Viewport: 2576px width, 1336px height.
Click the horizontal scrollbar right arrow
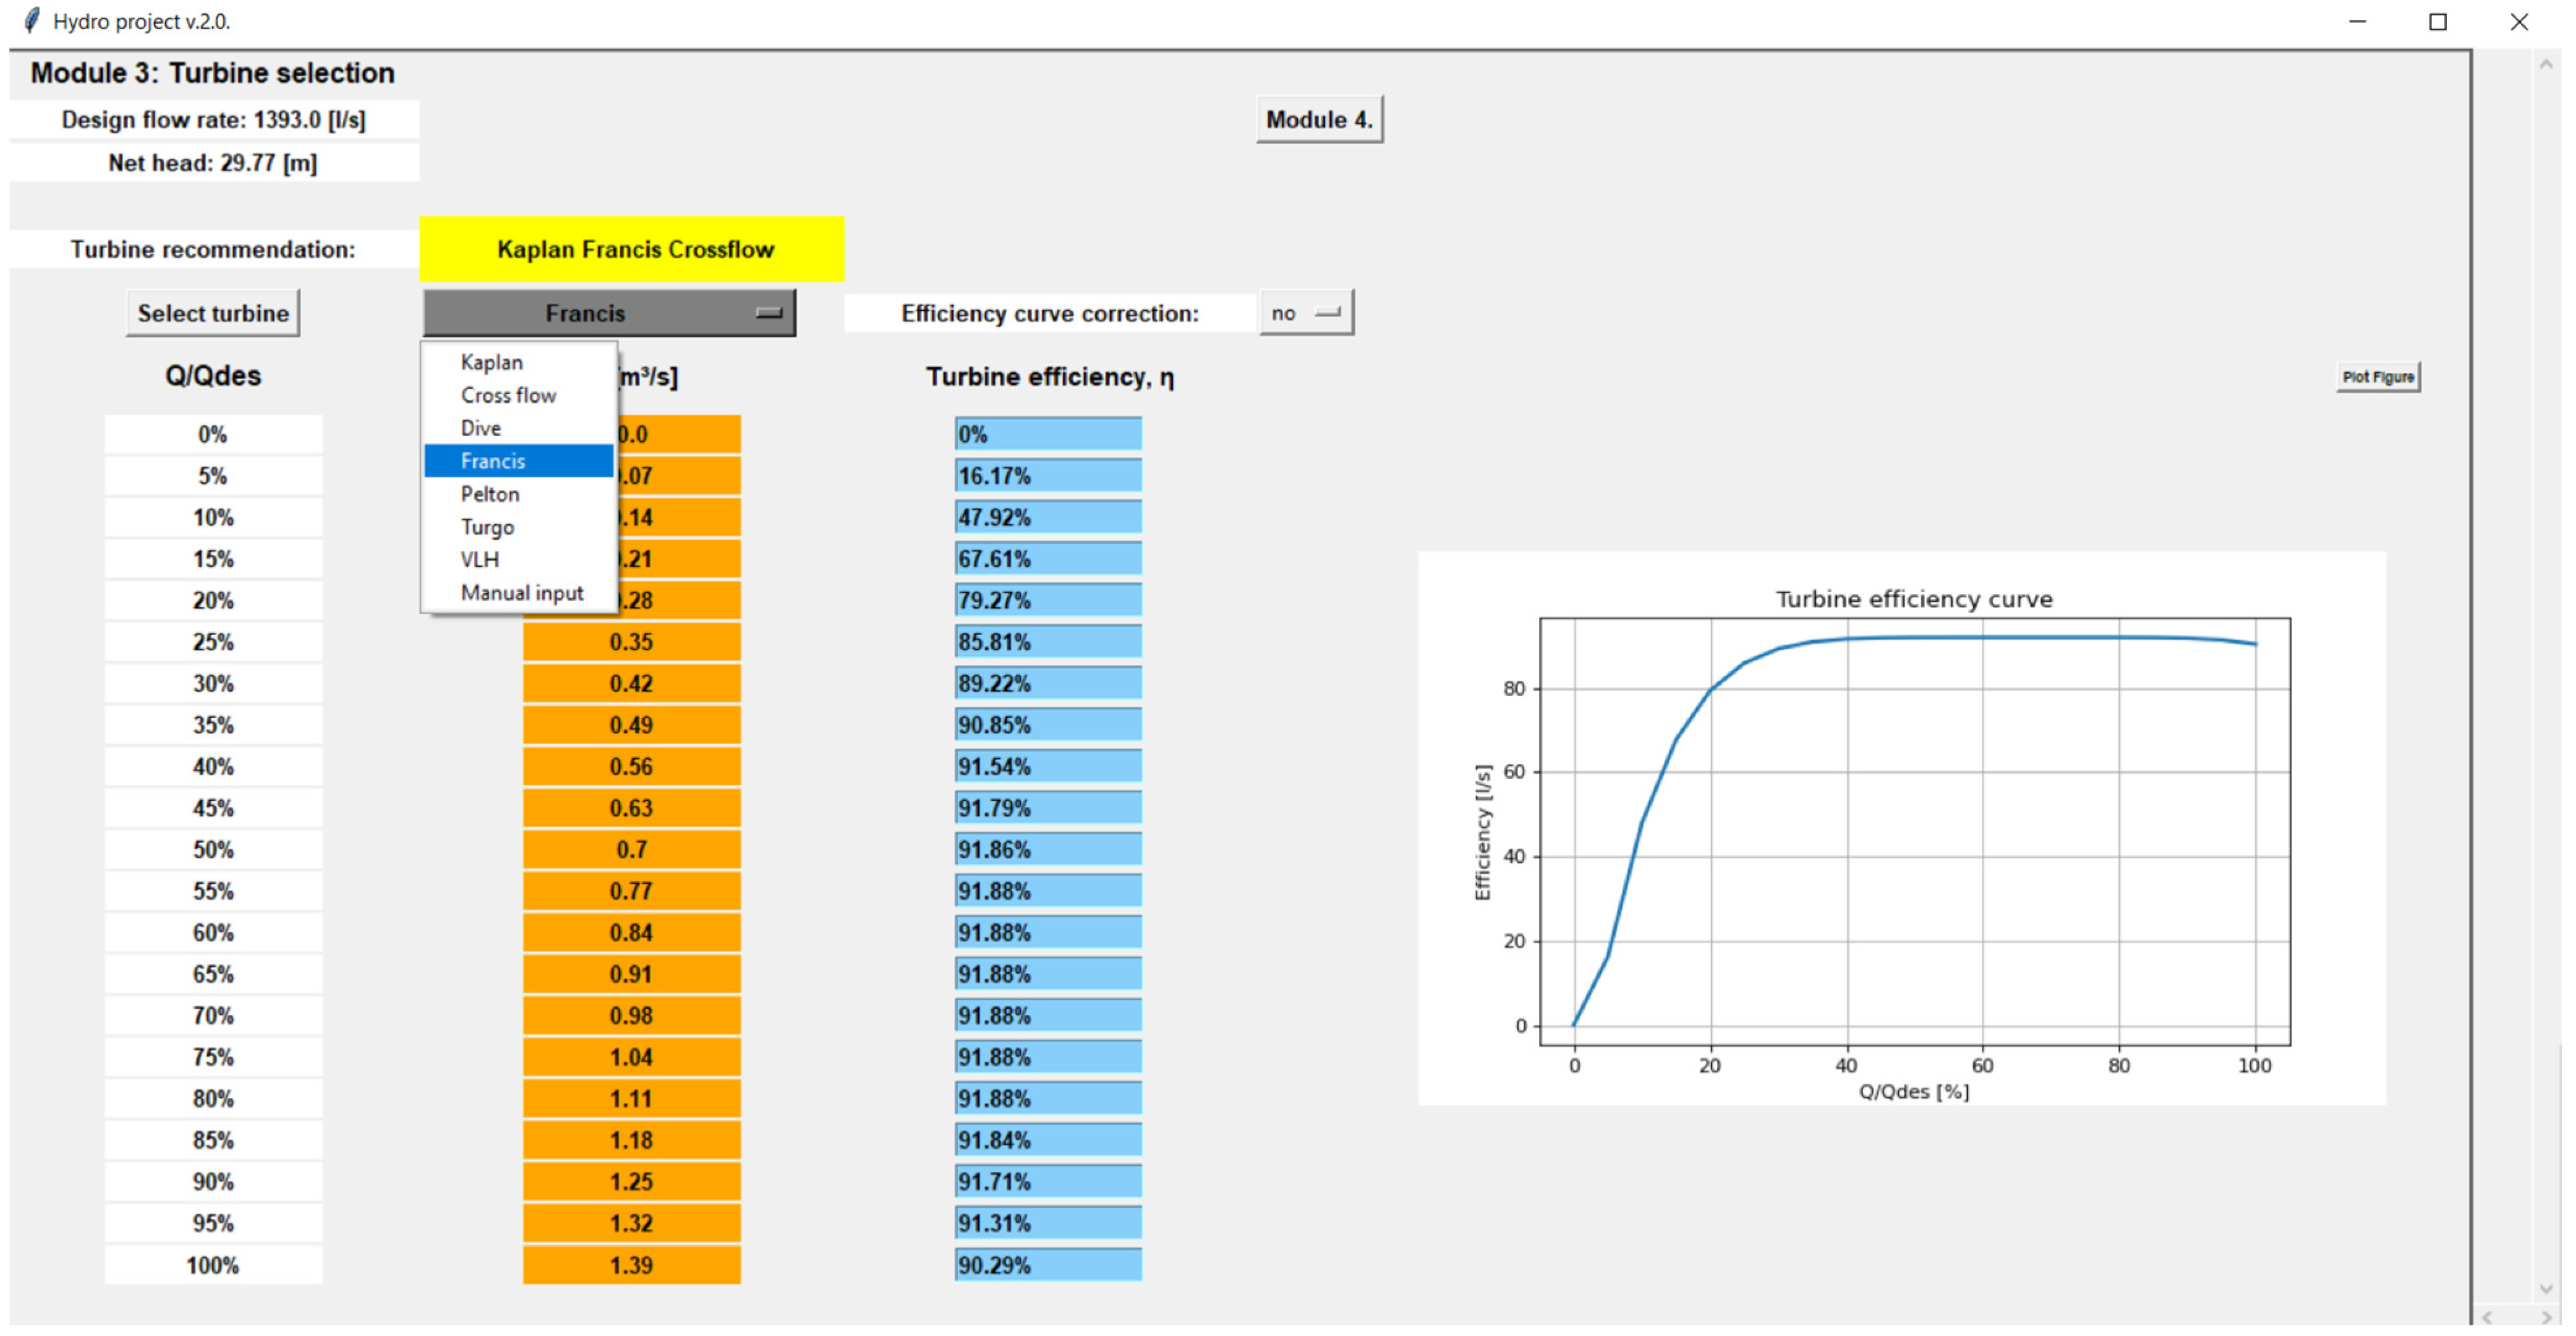pos(2546,1318)
